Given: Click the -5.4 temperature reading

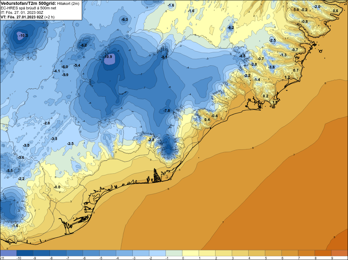Looking at the screenshot, I should [77, 66].
